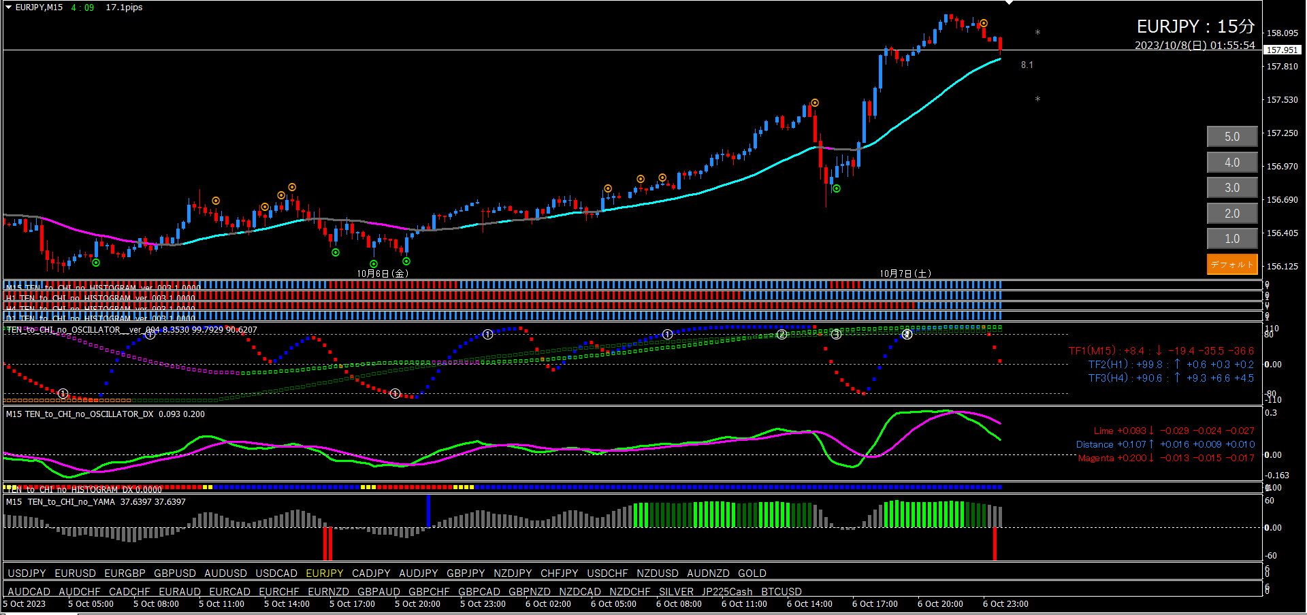Select the 5.0 scale button
Screen dimensions: 1307x615
click(x=1232, y=137)
